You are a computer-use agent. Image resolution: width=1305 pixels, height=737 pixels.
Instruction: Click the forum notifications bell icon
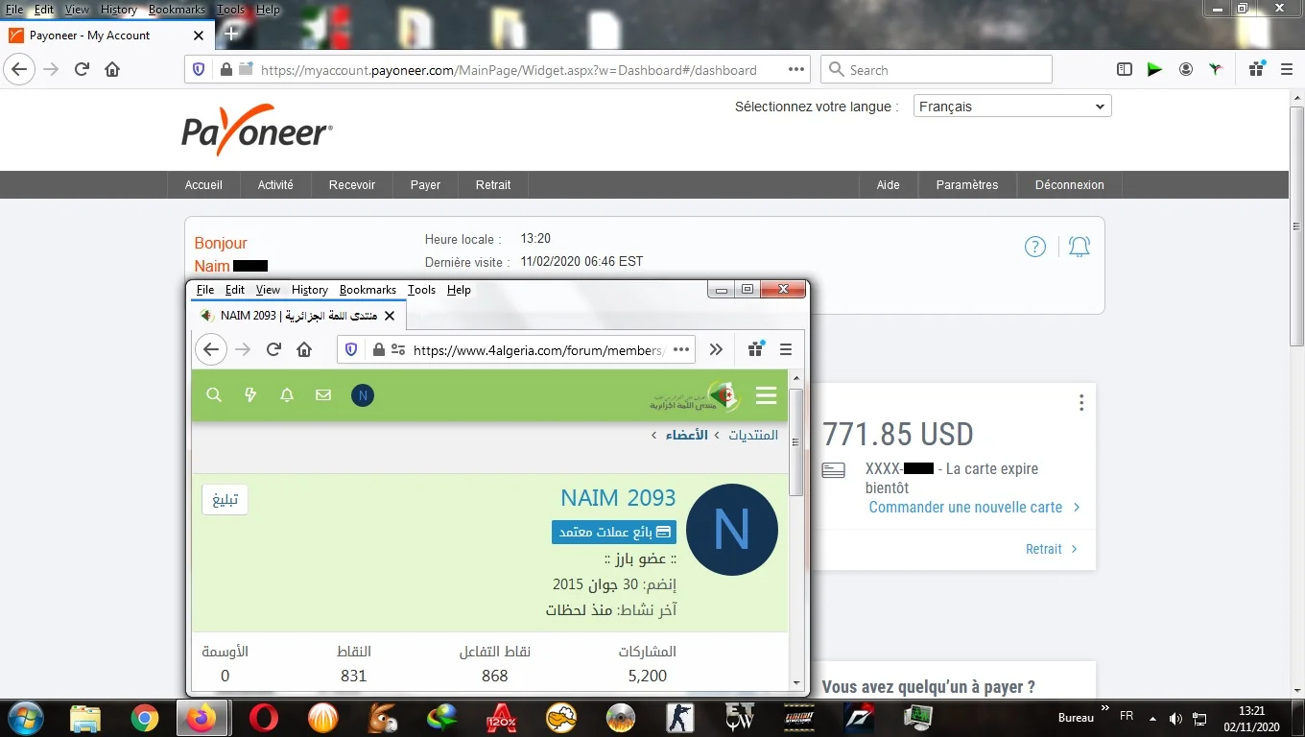[x=287, y=395]
